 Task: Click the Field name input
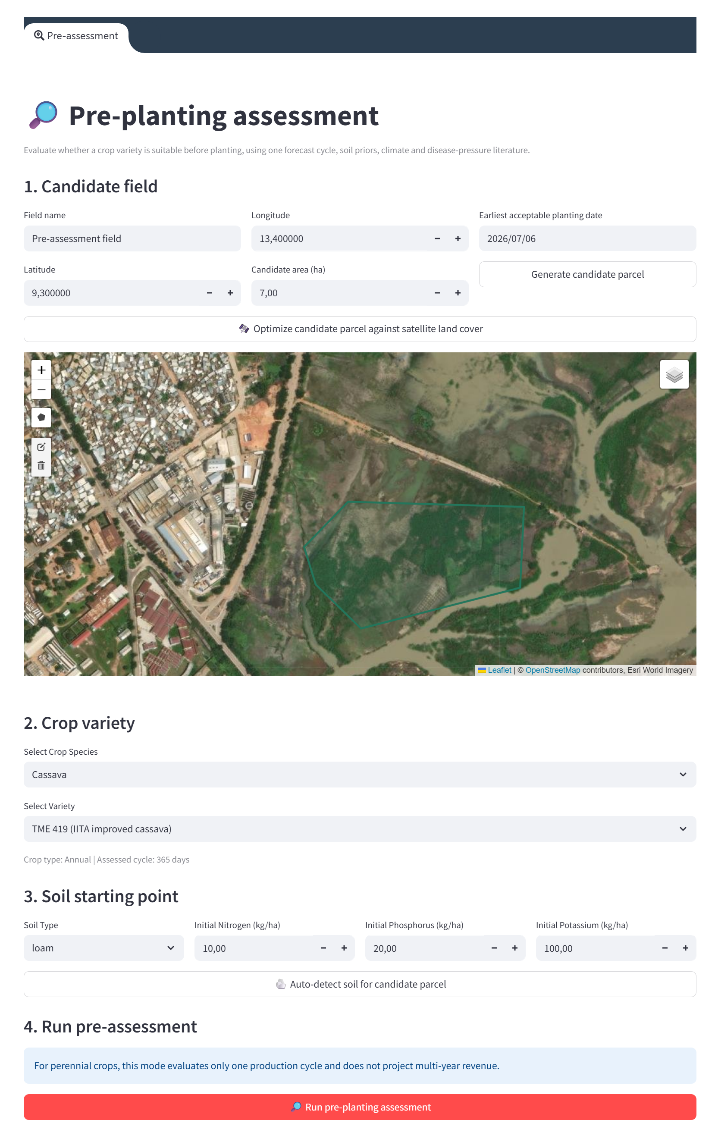(132, 239)
